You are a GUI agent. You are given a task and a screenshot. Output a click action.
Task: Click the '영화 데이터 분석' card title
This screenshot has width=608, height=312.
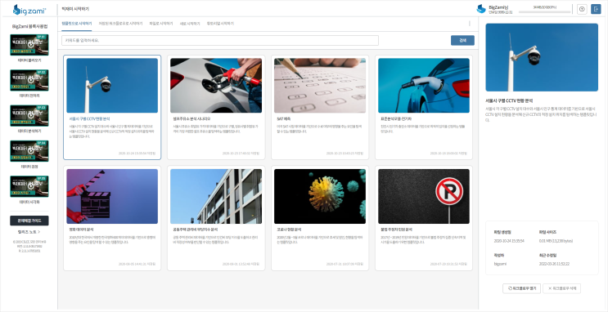pyautogui.click(x=81, y=230)
